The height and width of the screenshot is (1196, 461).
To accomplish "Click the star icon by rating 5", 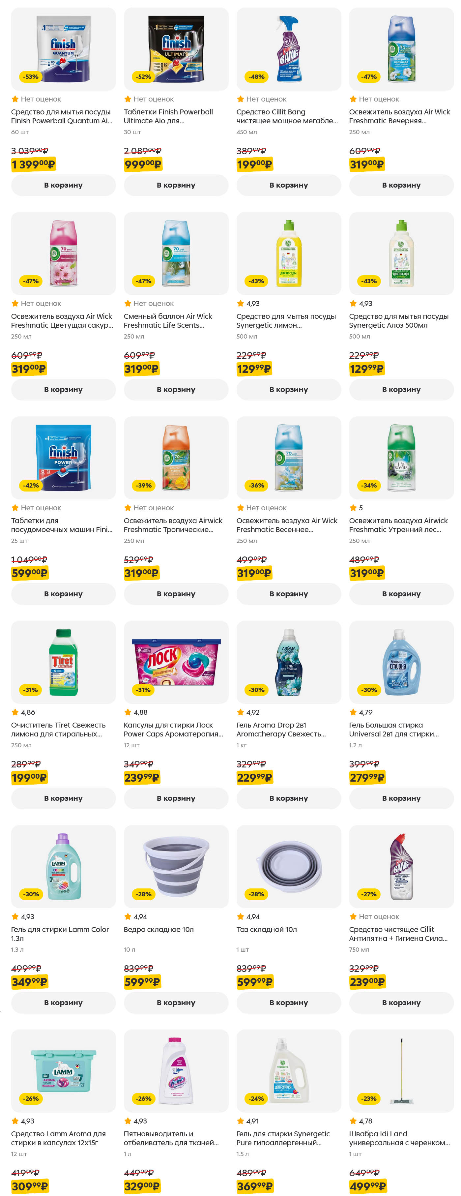I will coord(353,508).
